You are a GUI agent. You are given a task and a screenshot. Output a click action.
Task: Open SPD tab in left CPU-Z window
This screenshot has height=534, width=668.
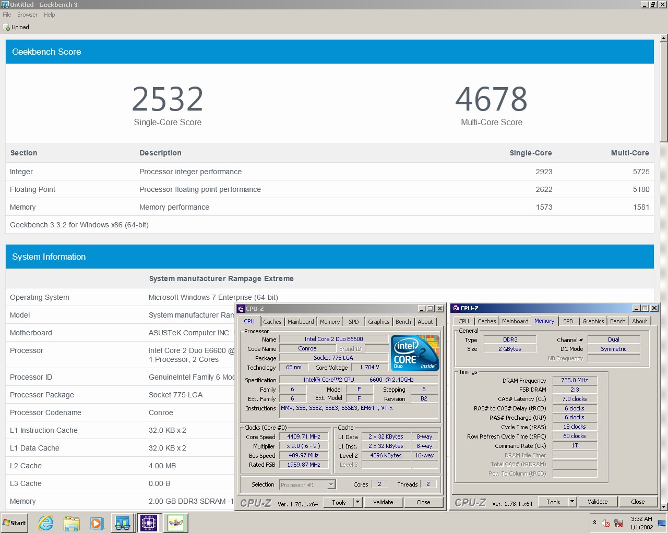coord(354,322)
